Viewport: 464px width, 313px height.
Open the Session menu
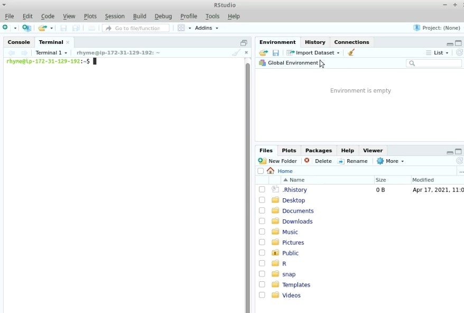(115, 16)
